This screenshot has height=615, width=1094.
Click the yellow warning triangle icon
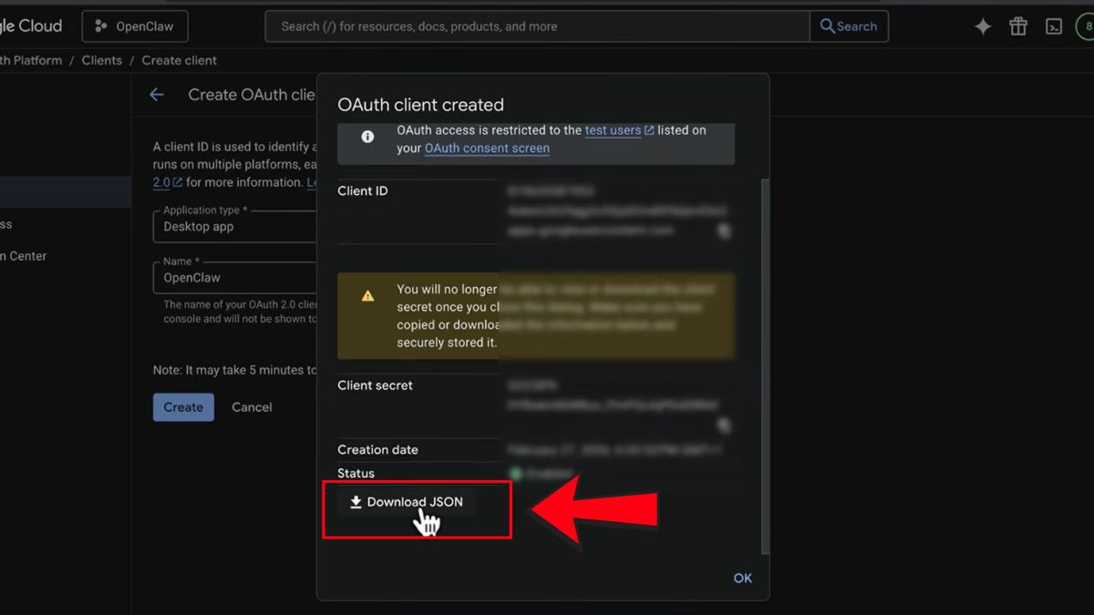(367, 296)
